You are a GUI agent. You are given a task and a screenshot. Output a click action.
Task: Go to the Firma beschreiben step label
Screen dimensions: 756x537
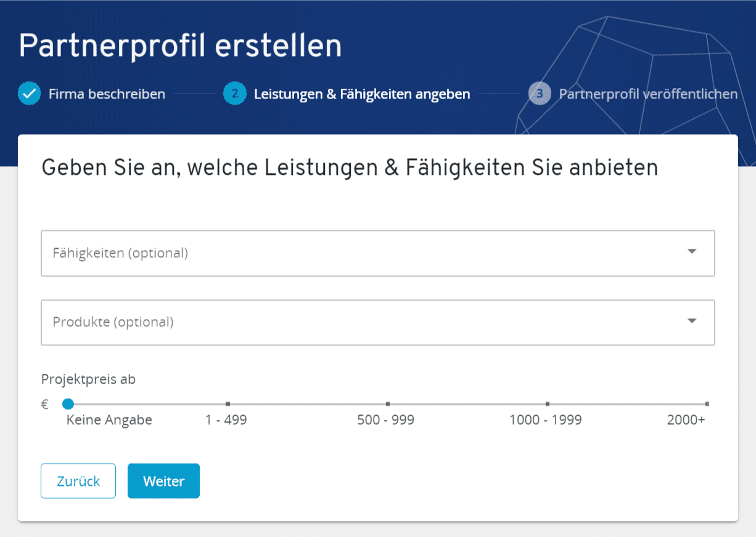[x=107, y=94]
